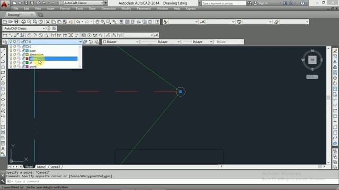Click the Erase tool in Modify toolbar
The width and height of the screenshot is (339, 190).
[x=335, y=51]
